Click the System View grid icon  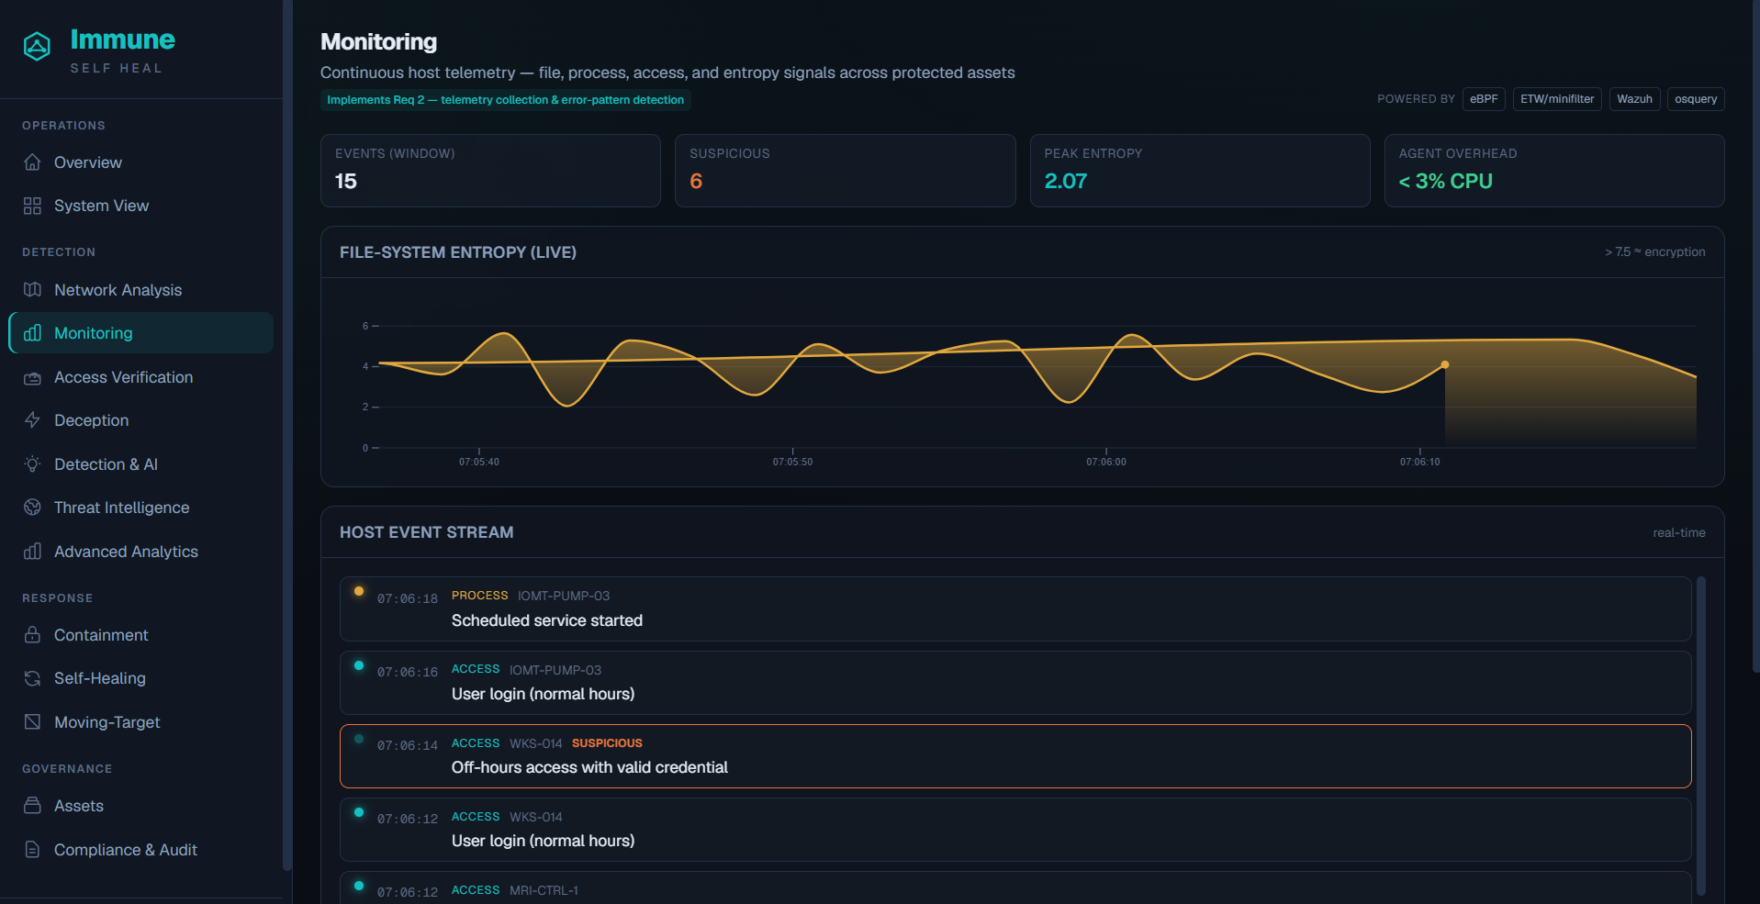tap(32, 206)
